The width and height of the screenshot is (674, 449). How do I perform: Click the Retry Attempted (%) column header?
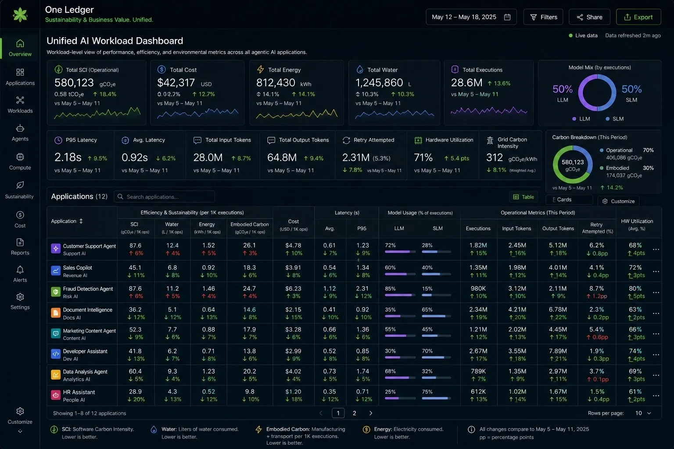[x=596, y=228]
